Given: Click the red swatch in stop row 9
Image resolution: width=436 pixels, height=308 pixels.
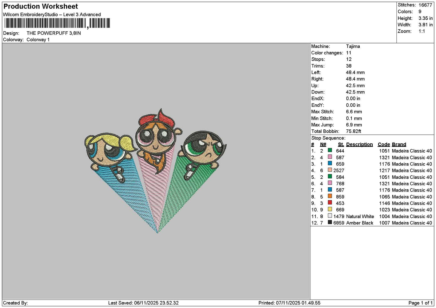Looking at the screenshot, I should [x=330, y=203].
